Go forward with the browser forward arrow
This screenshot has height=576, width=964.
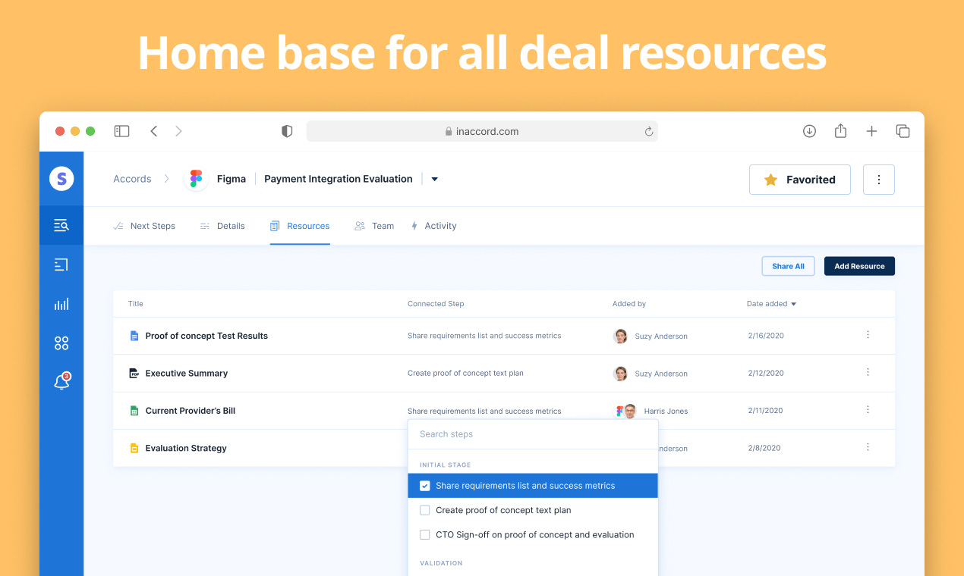178,131
